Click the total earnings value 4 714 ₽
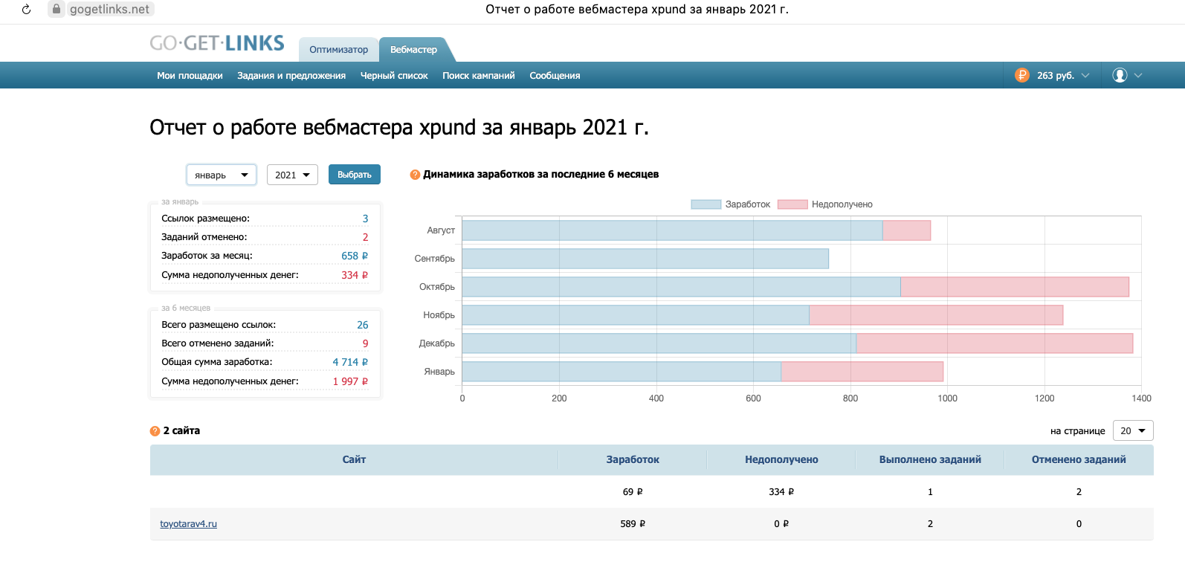This screenshot has width=1185, height=562. (x=350, y=362)
